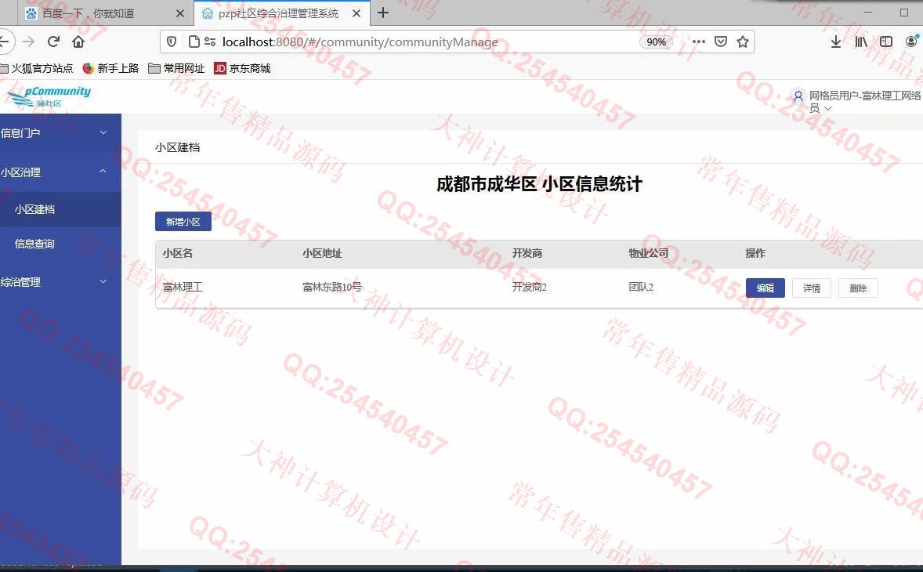This screenshot has height=572, width=923.
Task: Click 删除 for 富林理工 row
Action: pos(858,288)
